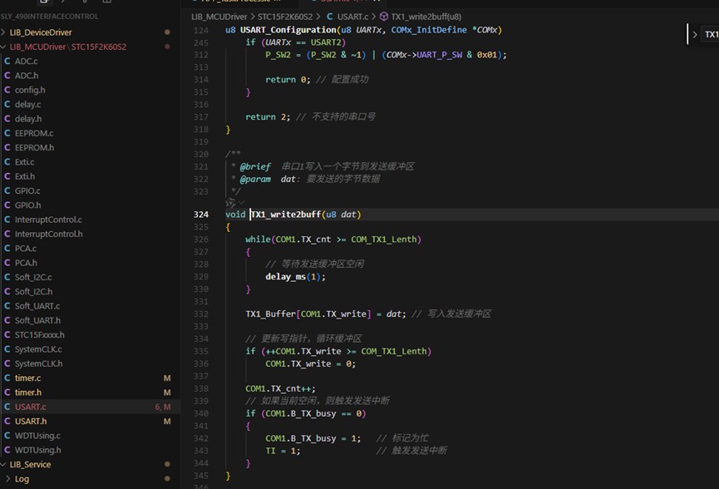Click on TX1_write2buff function name
Viewport: 719px width, 489px height.
coord(285,215)
